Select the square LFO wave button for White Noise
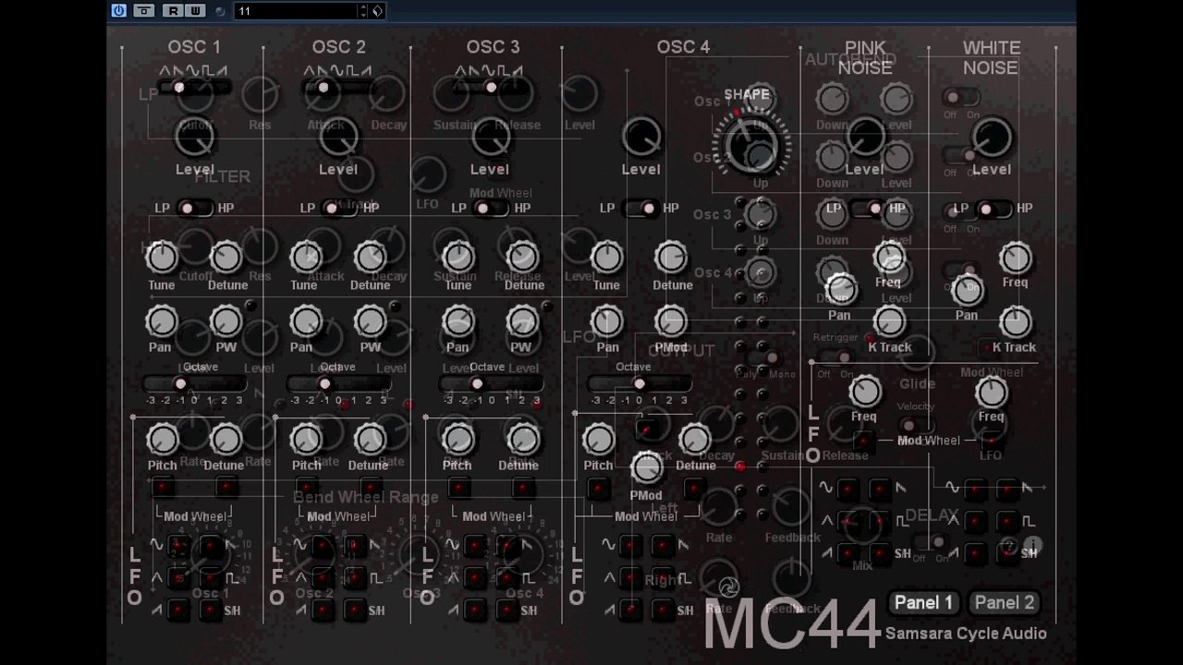The width and height of the screenshot is (1183, 665). coord(1007,522)
